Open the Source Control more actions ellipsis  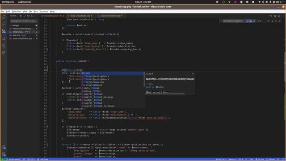pos(36,16)
